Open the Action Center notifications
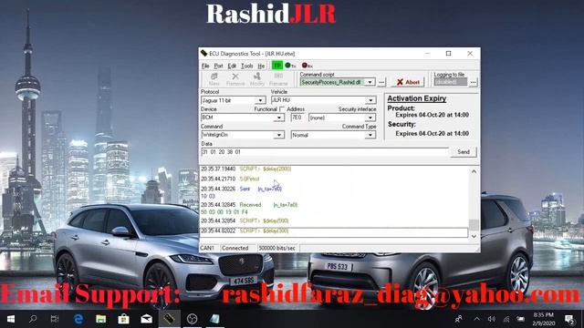The image size is (584, 328). pyautogui.click(x=569, y=319)
